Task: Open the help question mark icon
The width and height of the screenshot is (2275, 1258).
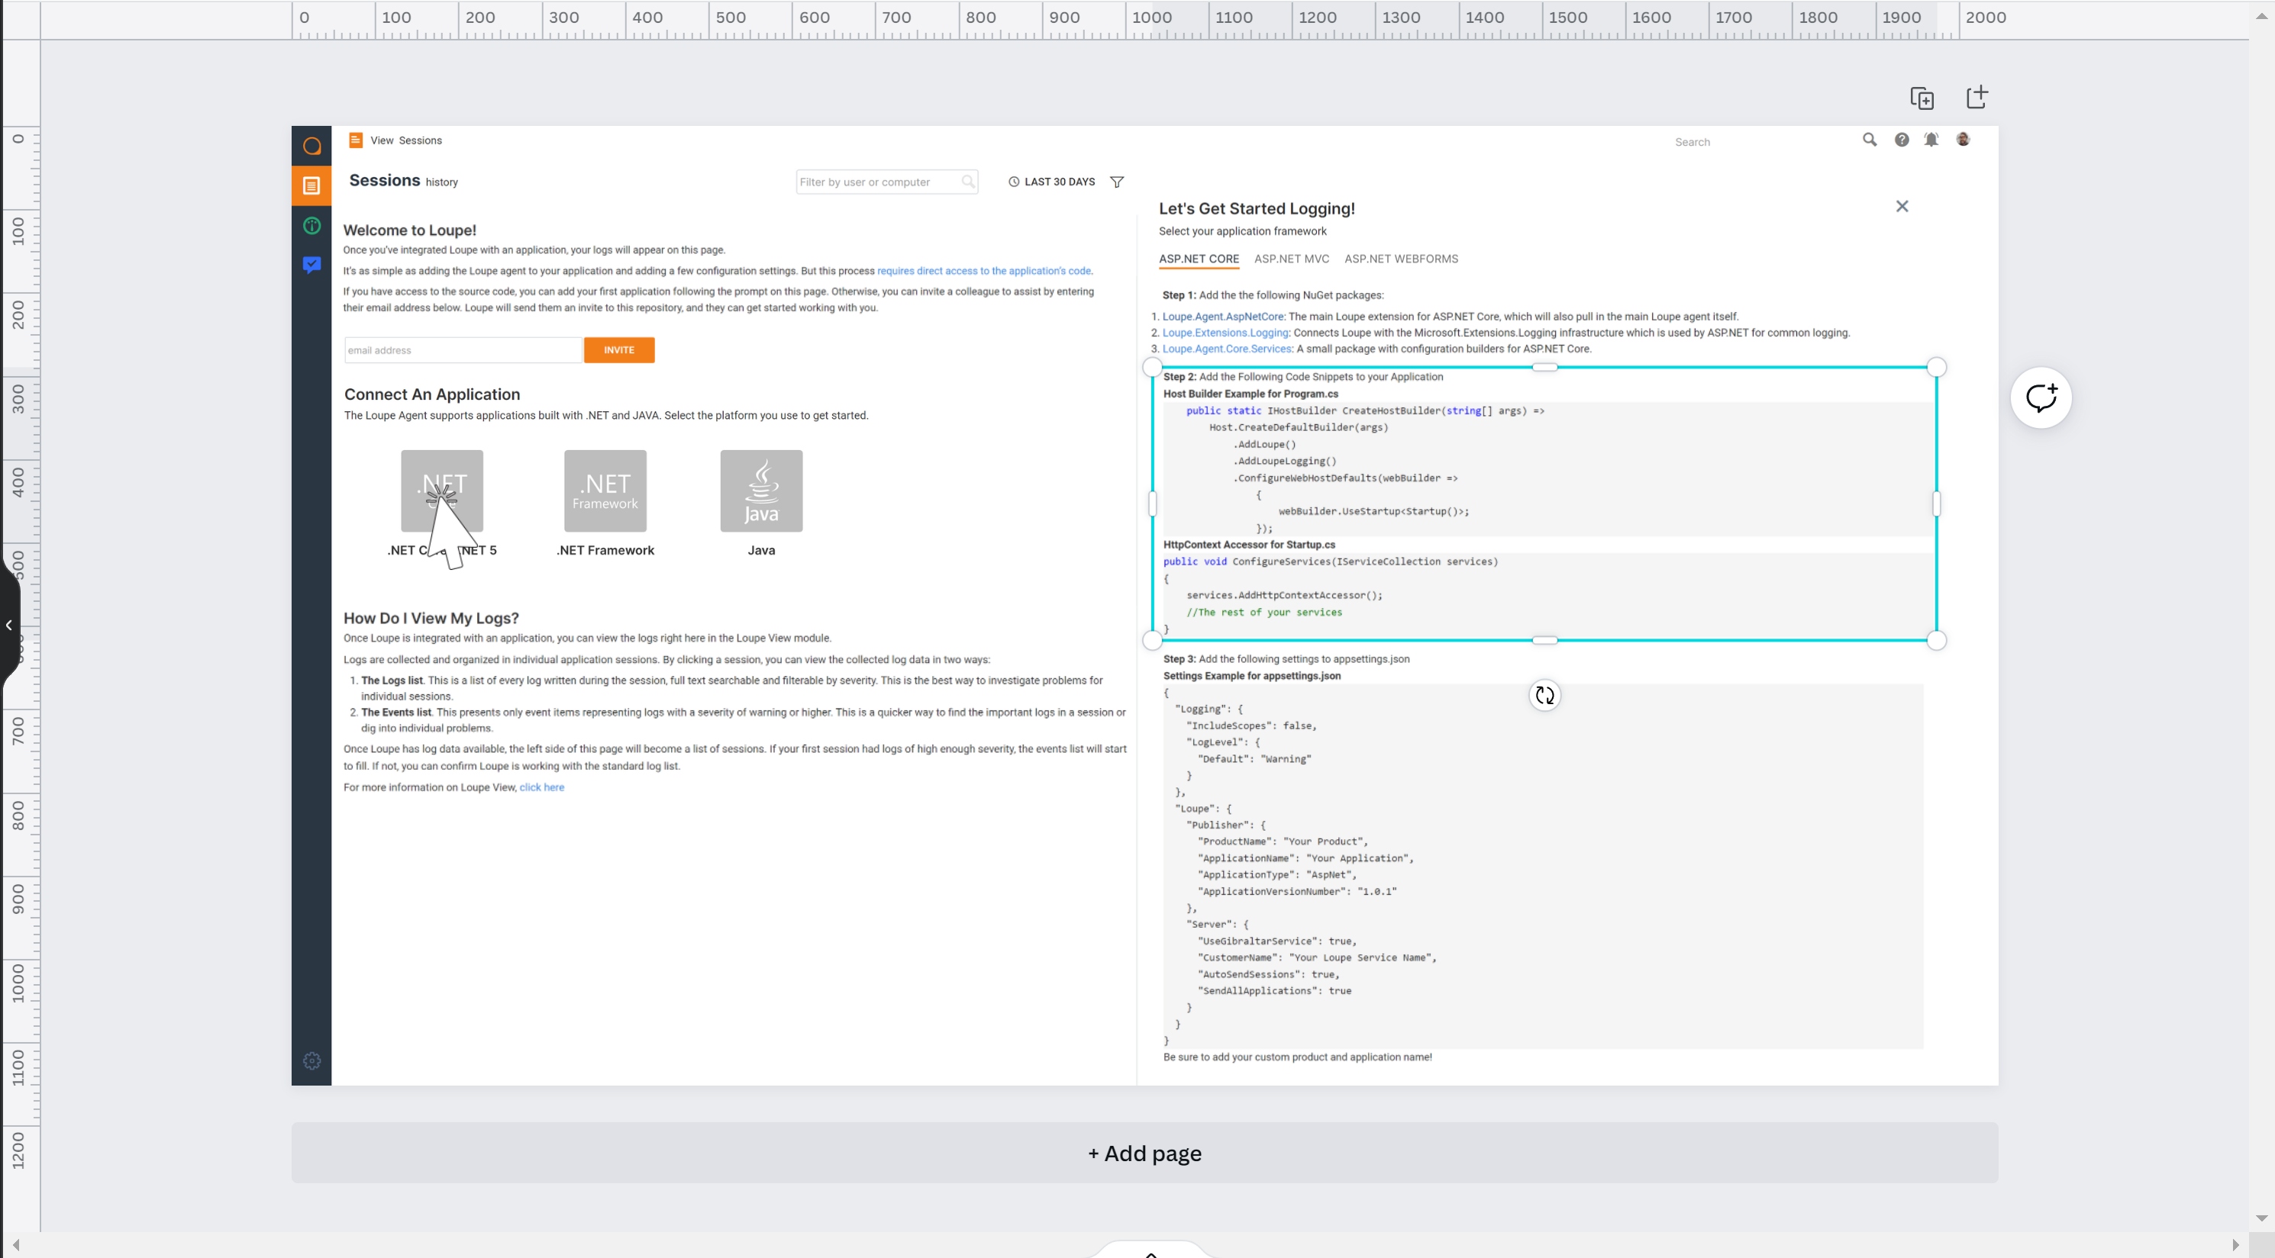Action: (x=1902, y=140)
